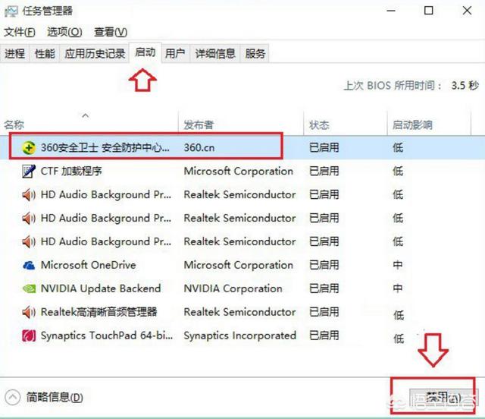Select the NVIDIA Update Backend row name
485x419 pixels.
101,288
